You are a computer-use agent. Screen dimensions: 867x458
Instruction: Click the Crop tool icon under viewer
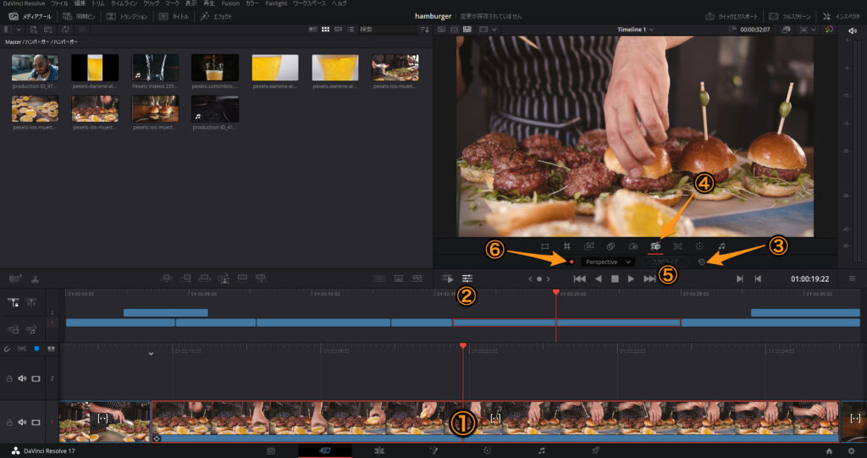coord(566,246)
